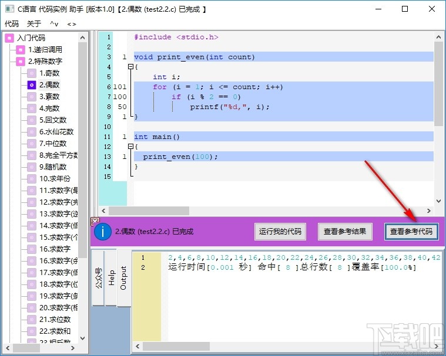Image resolution: width=446 pixels, height=356 pixels.
Task: Click tree panel scroll down arrow
Action: click(82, 338)
